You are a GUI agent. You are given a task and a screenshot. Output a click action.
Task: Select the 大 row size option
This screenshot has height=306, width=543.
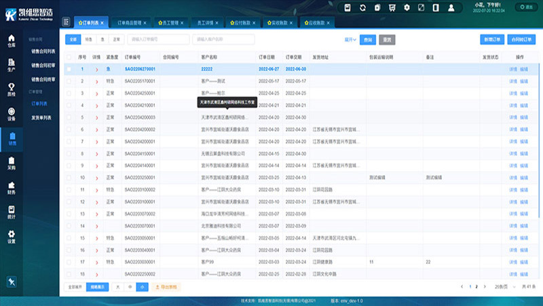117,287
